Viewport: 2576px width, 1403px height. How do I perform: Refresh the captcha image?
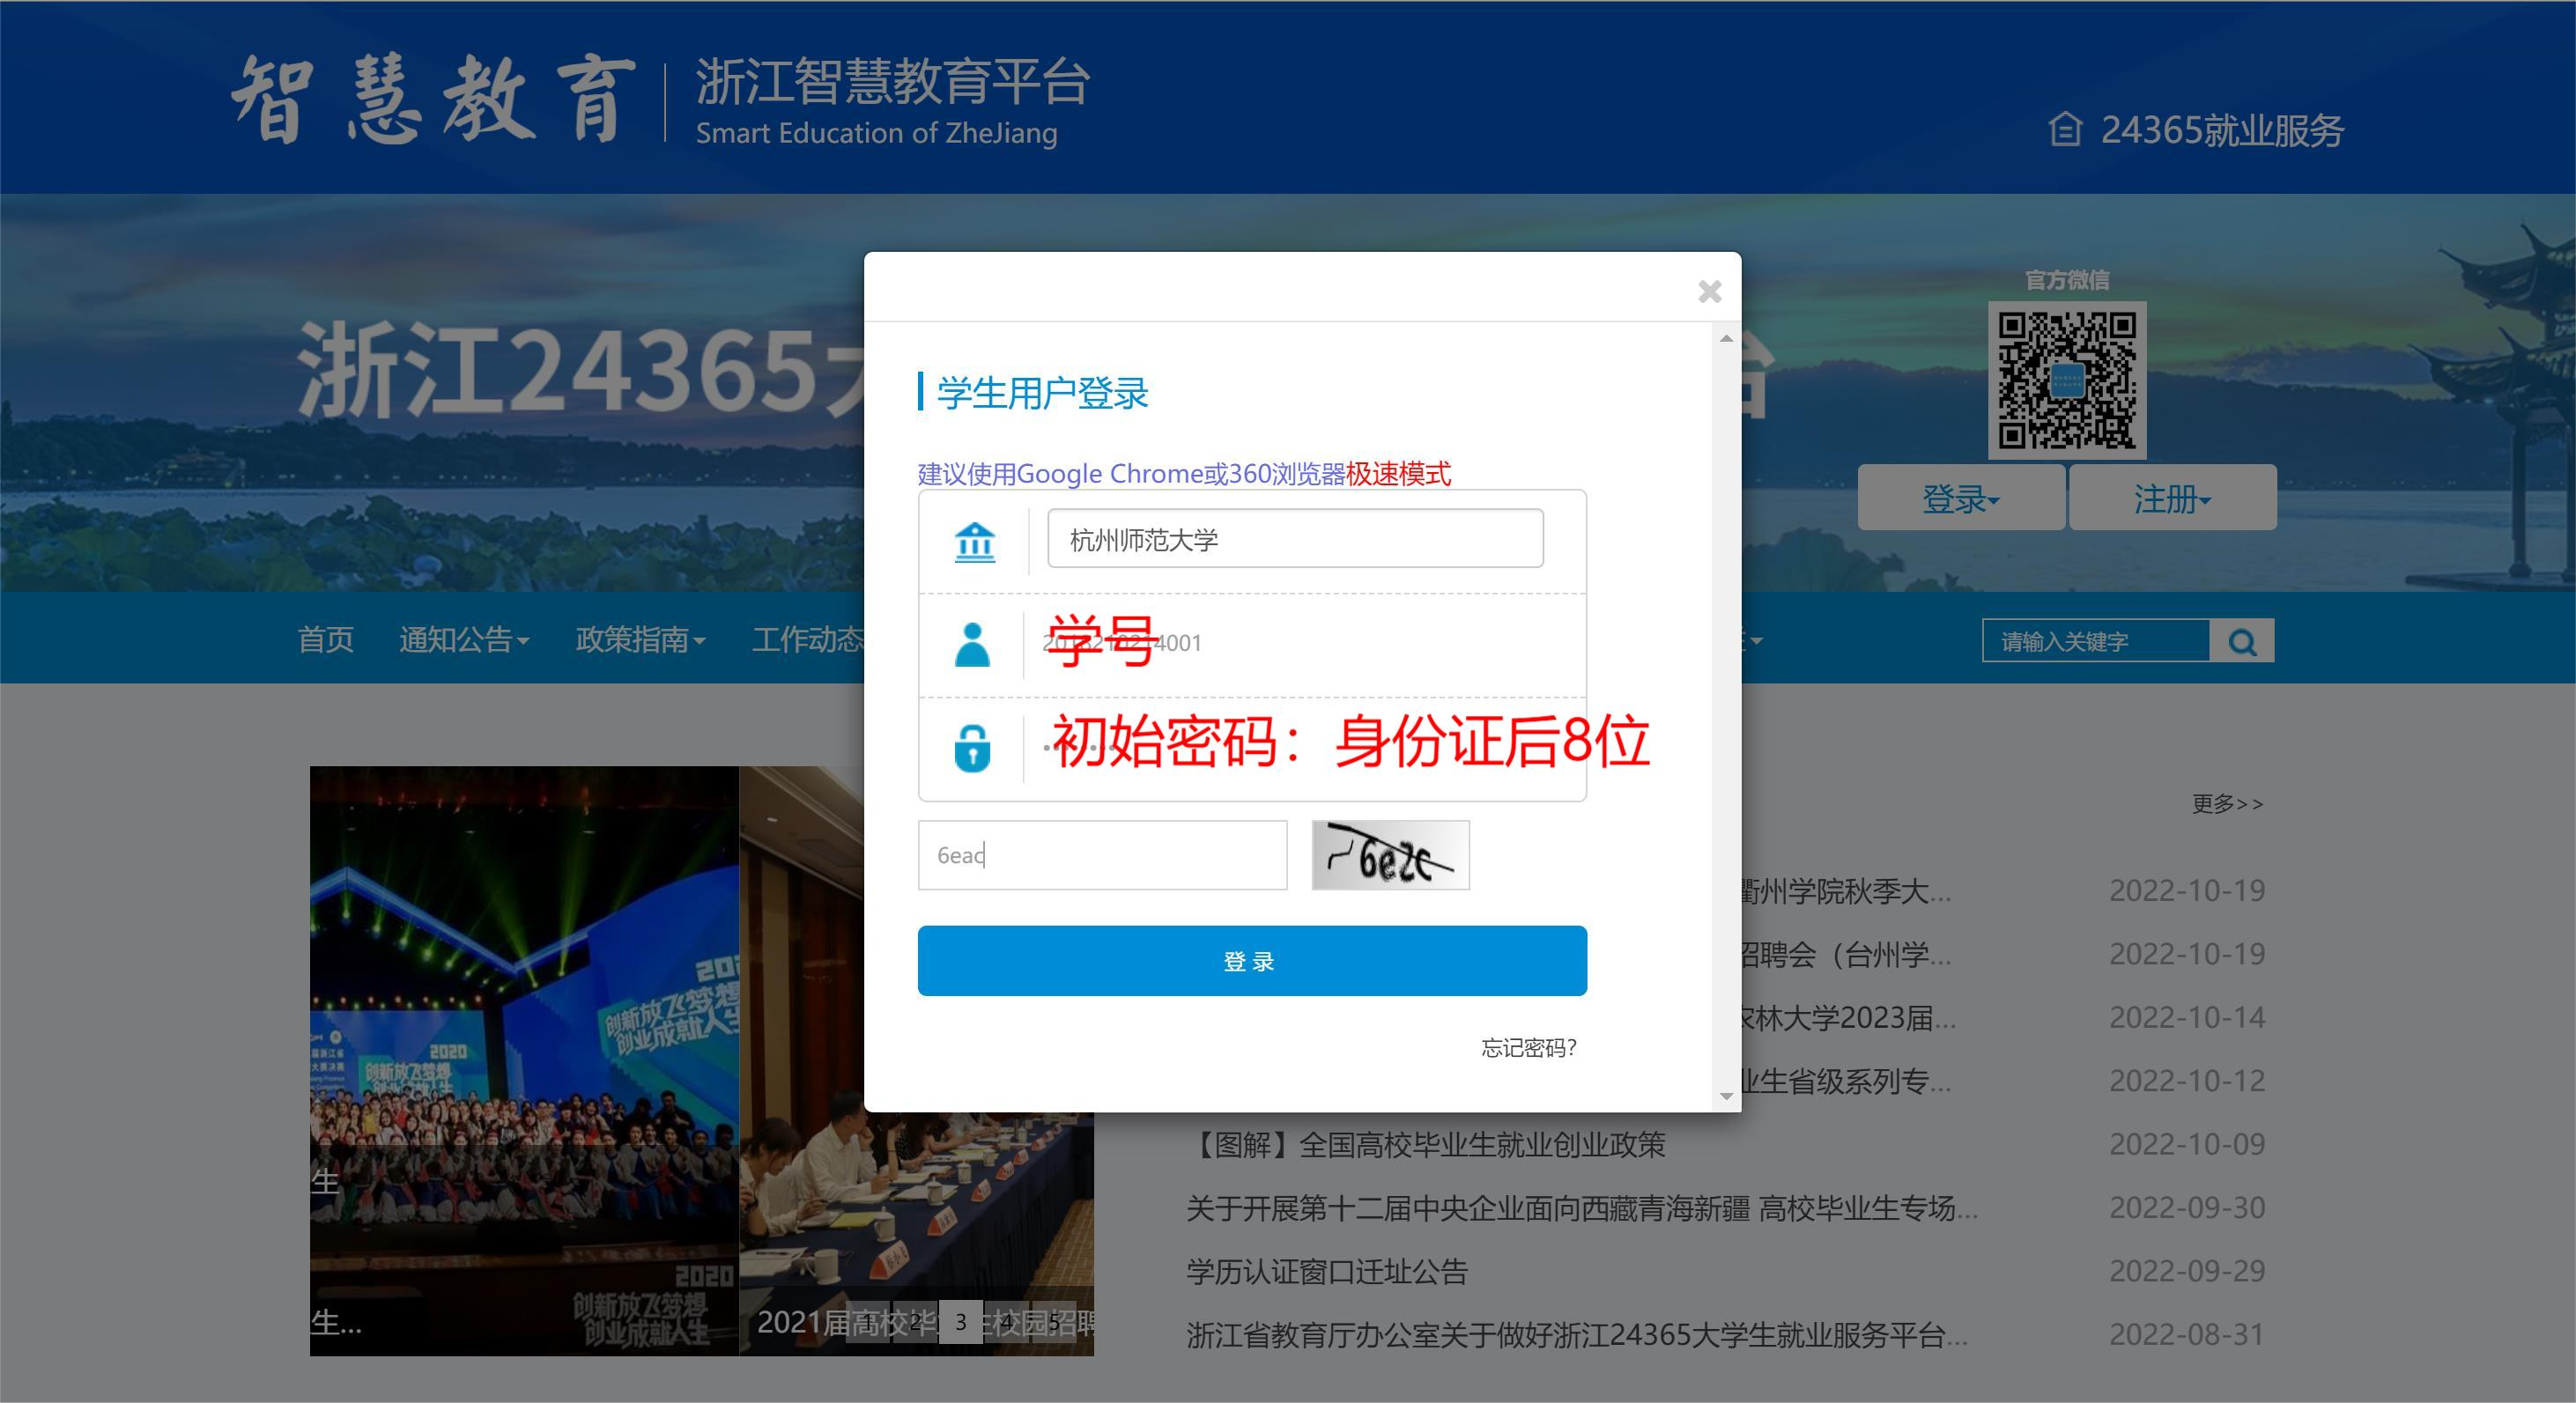[1390, 855]
